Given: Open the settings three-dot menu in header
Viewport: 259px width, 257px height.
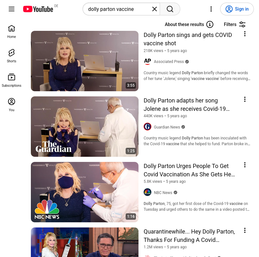Looking at the screenshot, I should coord(211,9).
